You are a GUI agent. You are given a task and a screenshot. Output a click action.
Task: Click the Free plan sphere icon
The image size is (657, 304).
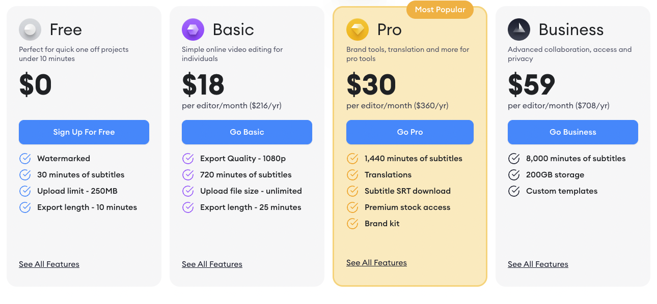[x=30, y=29]
